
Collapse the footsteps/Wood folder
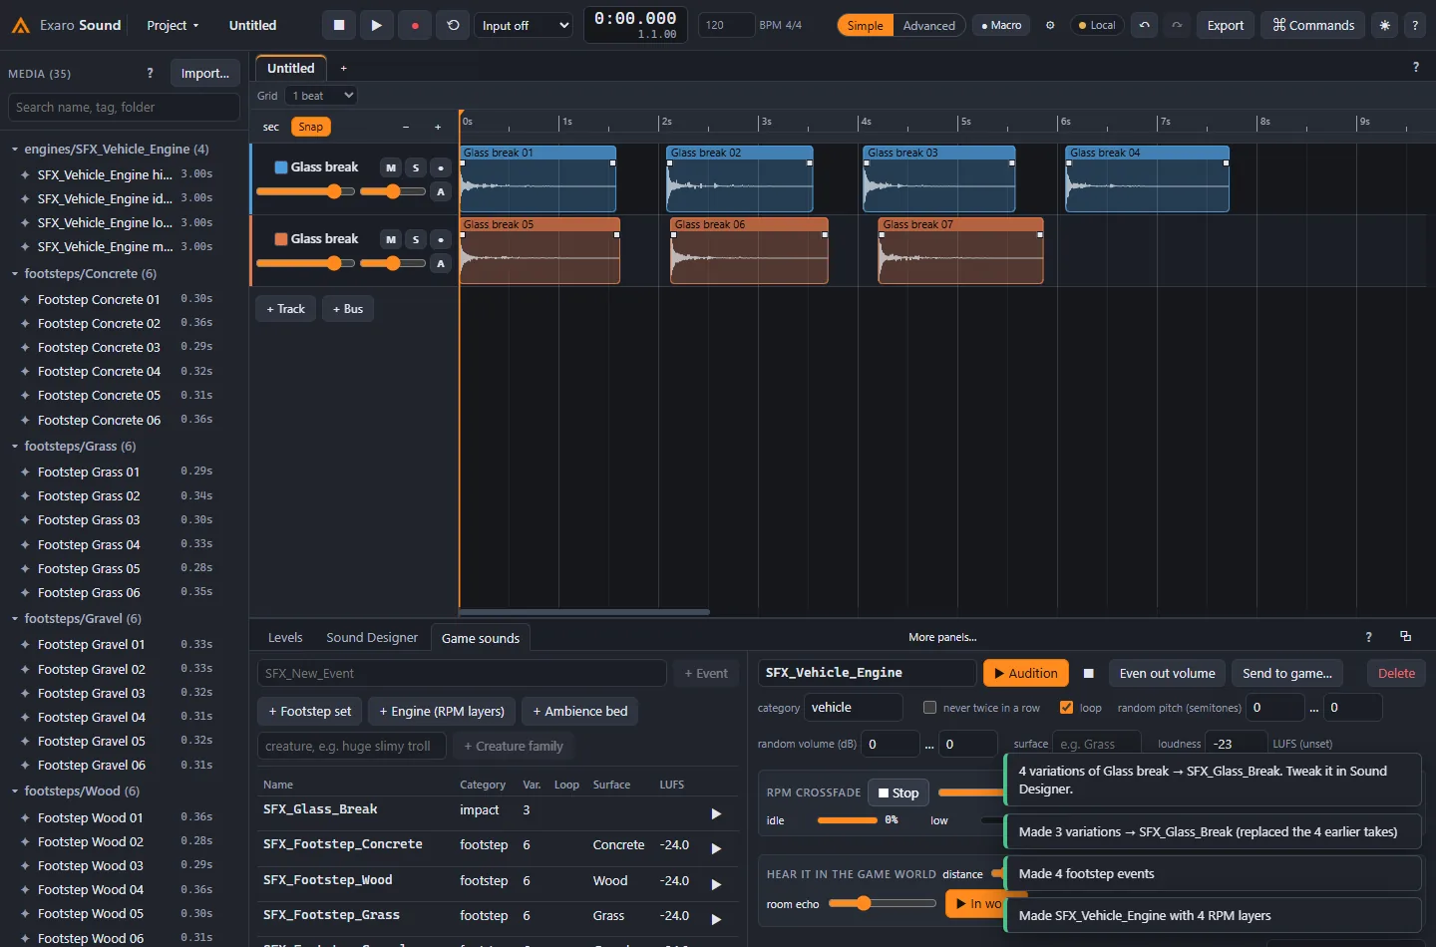click(15, 790)
